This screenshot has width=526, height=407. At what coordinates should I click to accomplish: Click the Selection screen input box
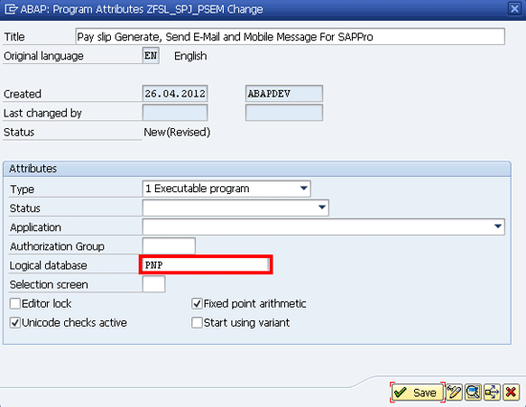[154, 285]
